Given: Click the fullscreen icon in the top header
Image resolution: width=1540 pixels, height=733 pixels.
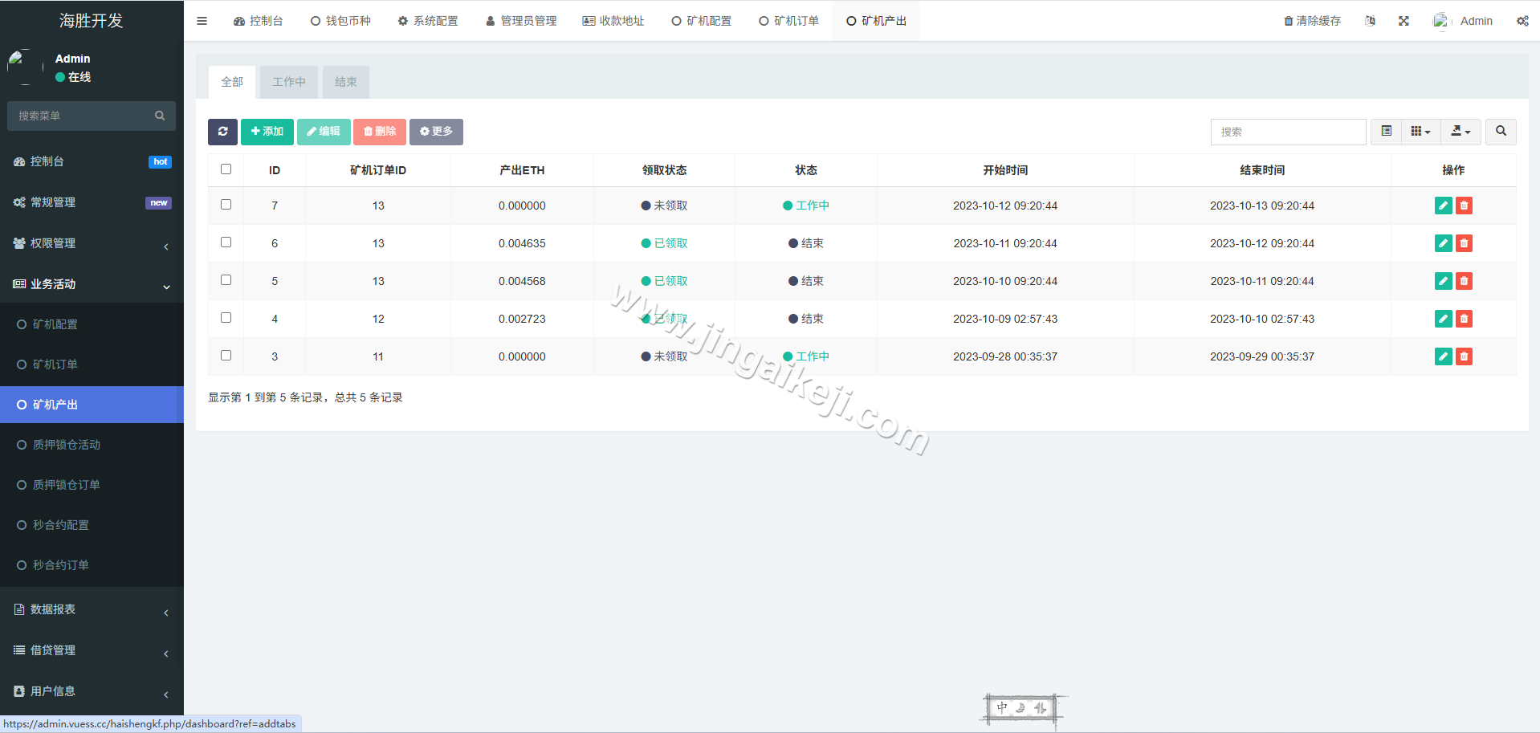Looking at the screenshot, I should pyautogui.click(x=1403, y=20).
